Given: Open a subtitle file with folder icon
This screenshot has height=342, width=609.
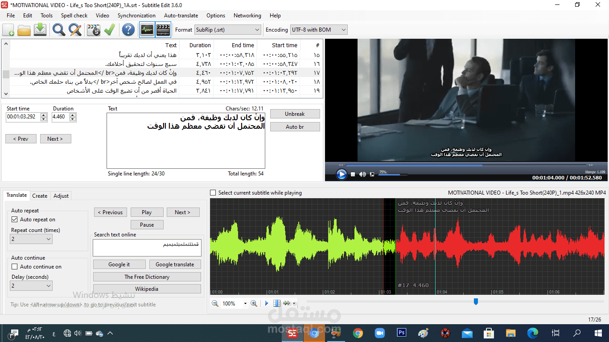Looking at the screenshot, I should pos(24,30).
